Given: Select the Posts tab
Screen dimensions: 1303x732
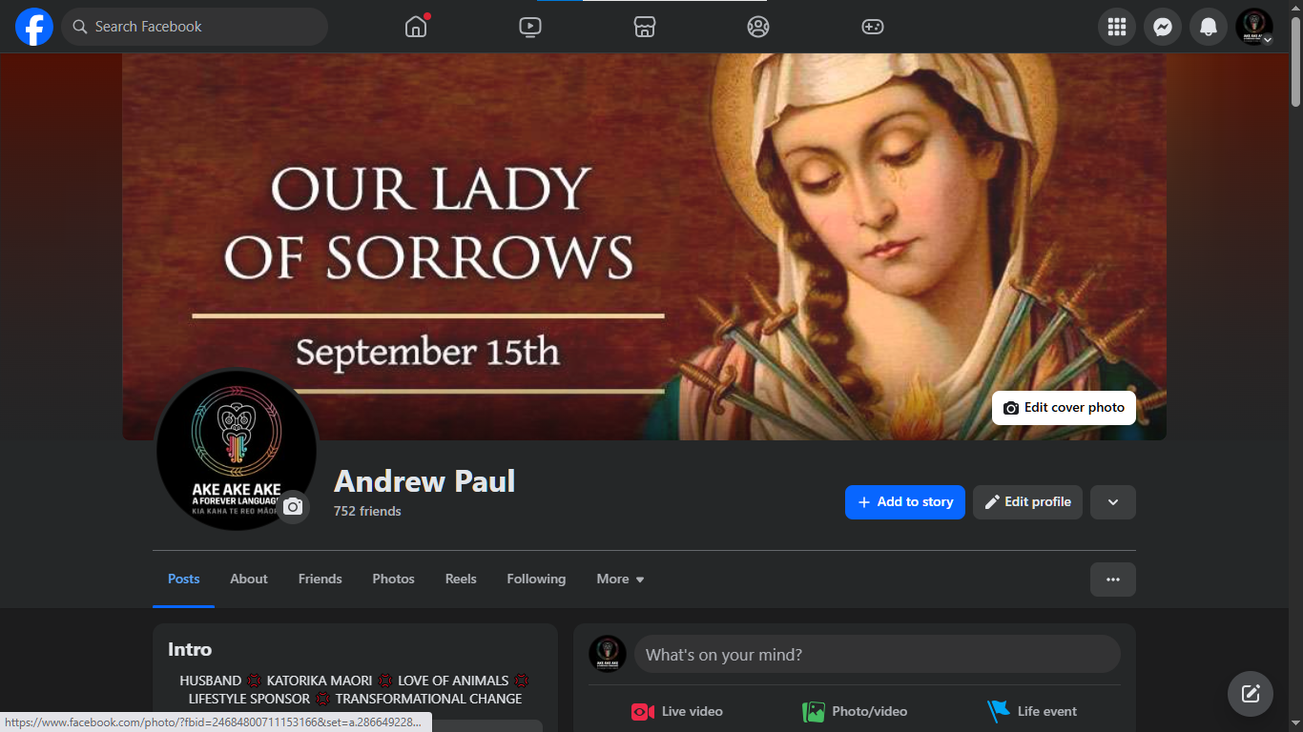Looking at the screenshot, I should pyautogui.click(x=184, y=579).
